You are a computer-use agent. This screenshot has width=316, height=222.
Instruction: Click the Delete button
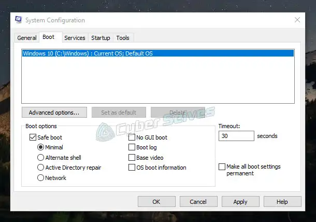coord(178,113)
